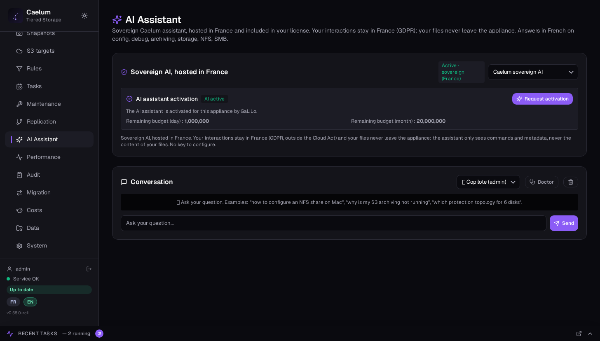600x341 pixels.
Task: Click the System gear icon
Action: [19, 245]
